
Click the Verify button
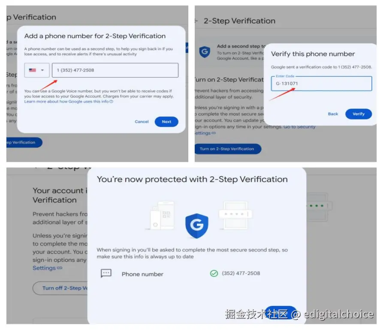(x=358, y=114)
